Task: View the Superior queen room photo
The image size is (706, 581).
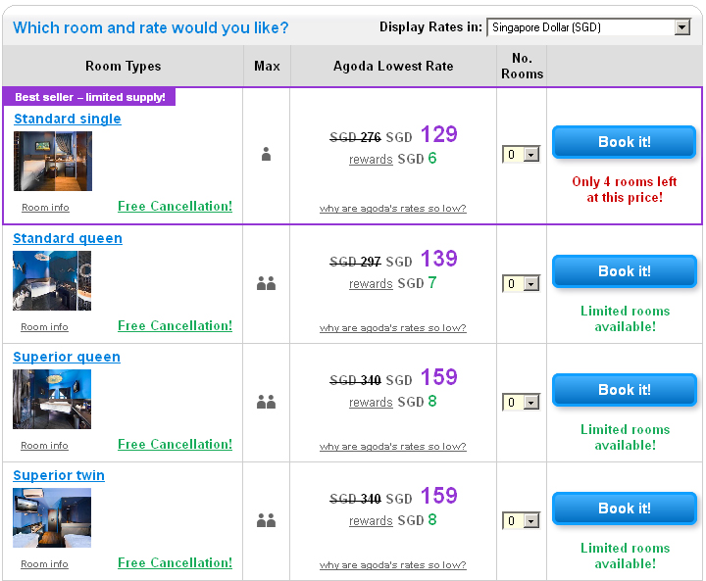Action: click(x=52, y=399)
